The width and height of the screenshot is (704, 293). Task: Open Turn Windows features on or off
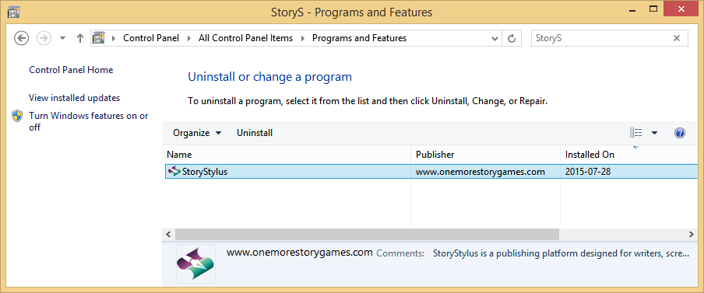click(x=89, y=121)
